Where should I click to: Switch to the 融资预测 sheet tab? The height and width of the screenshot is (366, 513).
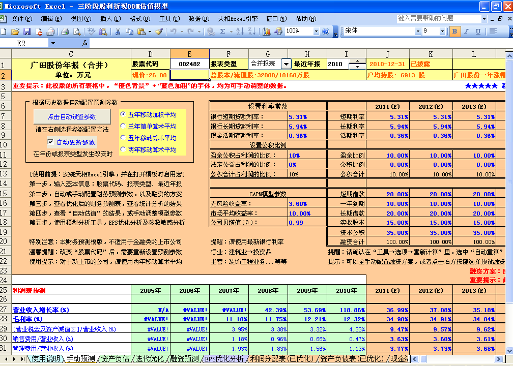point(185,359)
